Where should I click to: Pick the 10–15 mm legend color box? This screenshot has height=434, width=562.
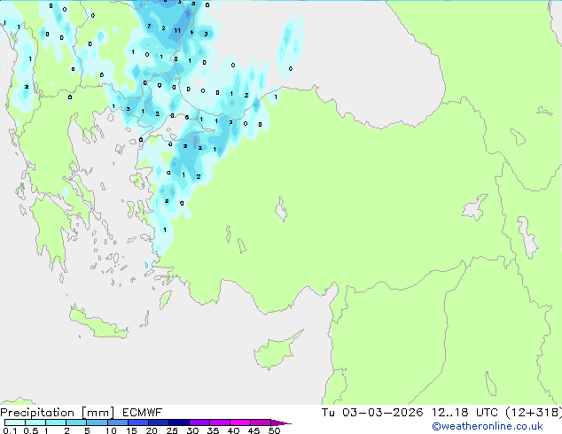[x=117, y=422]
